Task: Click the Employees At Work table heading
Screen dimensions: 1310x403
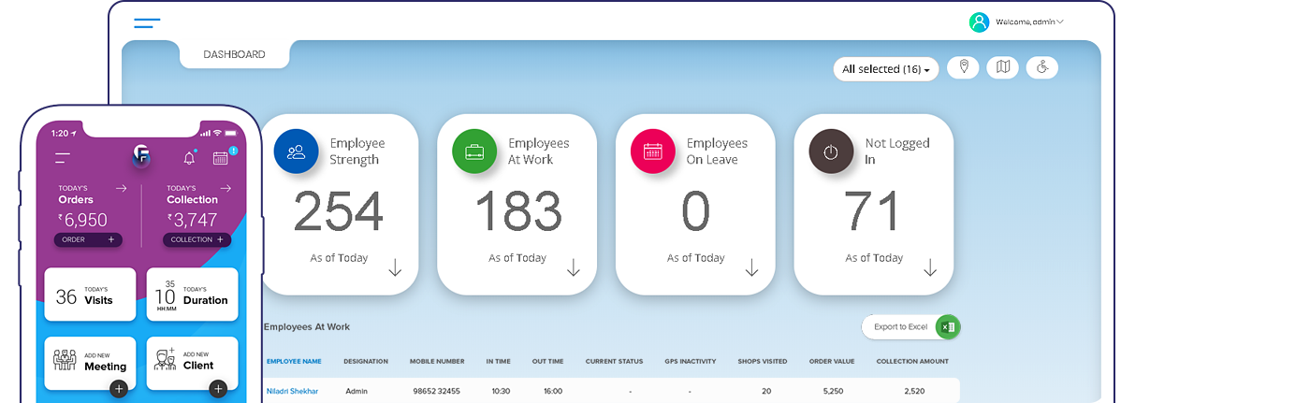Action: coord(307,327)
